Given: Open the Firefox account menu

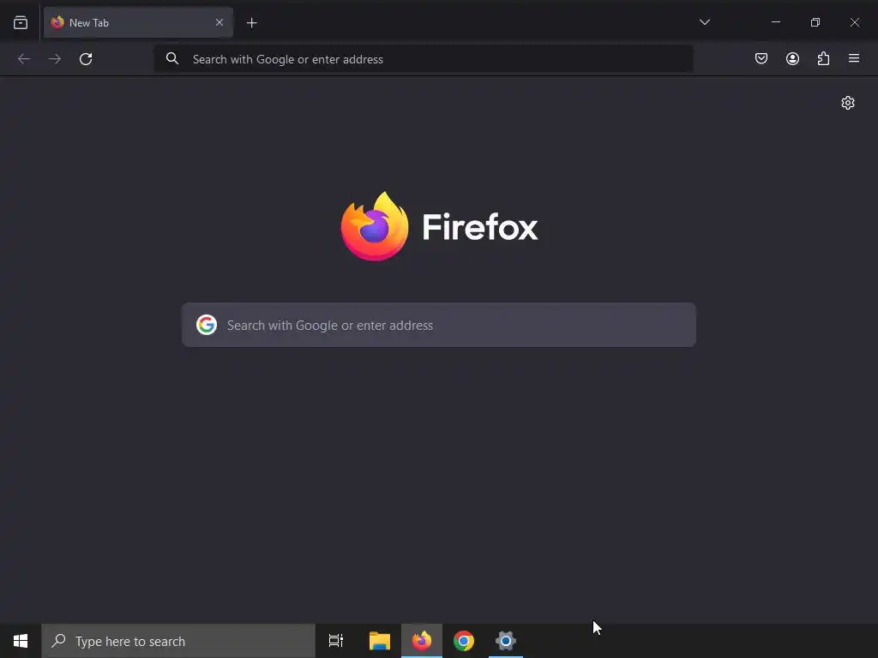Looking at the screenshot, I should (792, 59).
